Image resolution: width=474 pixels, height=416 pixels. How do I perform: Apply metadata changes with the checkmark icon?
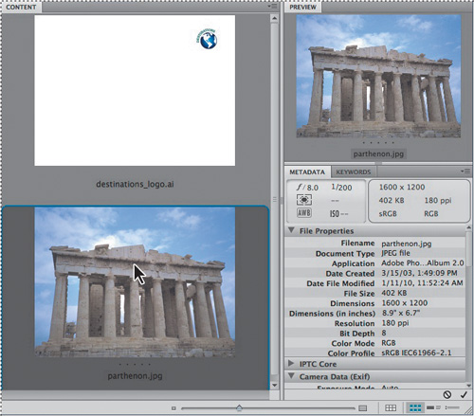(464, 394)
